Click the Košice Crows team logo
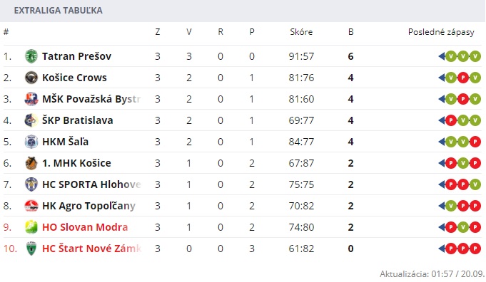486x282 pixels. tap(31, 78)
